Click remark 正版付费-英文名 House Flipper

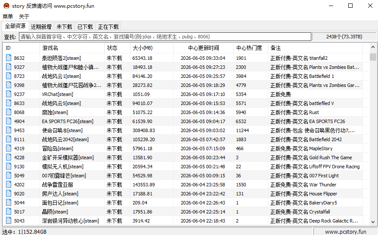304,194
